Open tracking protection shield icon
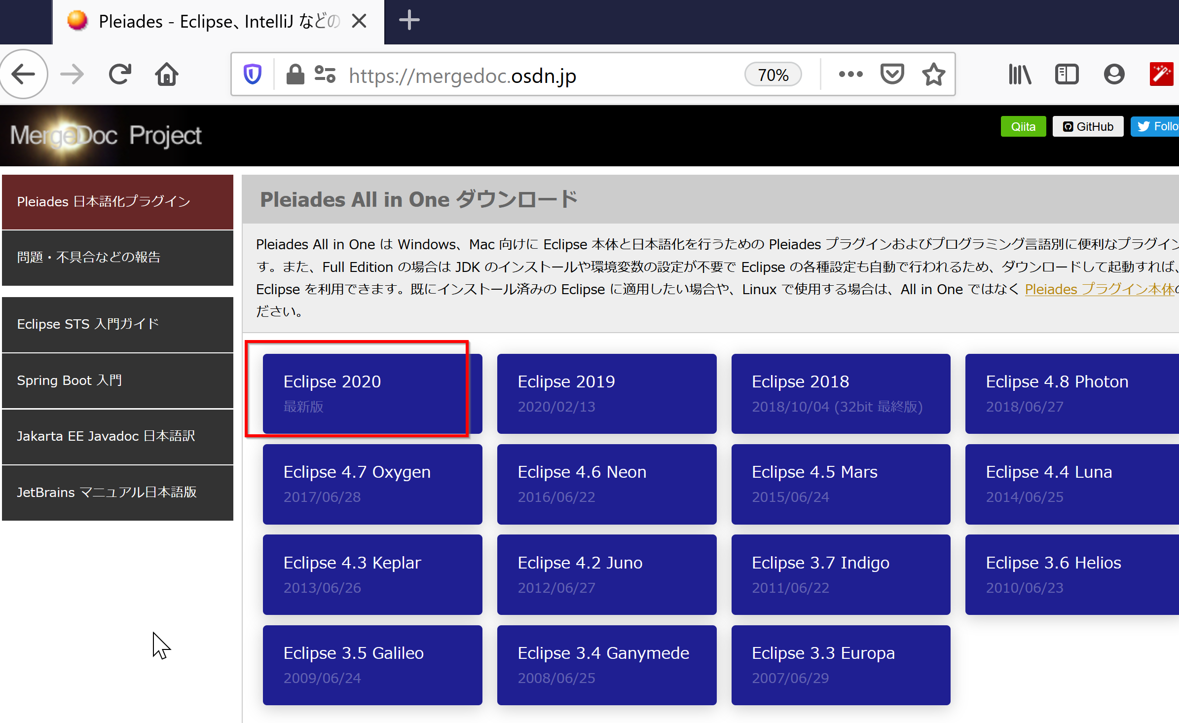Image resolution: width=1179 pixels, height=723 pixels. pyautogui.click(x=253, y=75)
